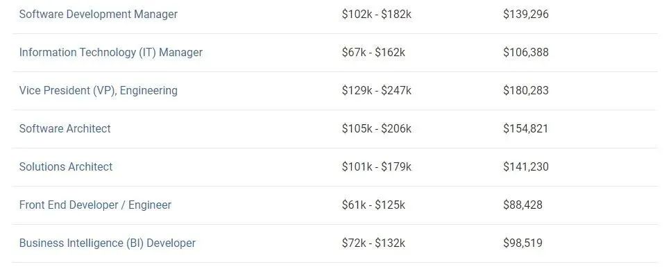The image size is (671, 267).
Task: Click the $106,388 average salary value
Action: (x=525, y=52)
